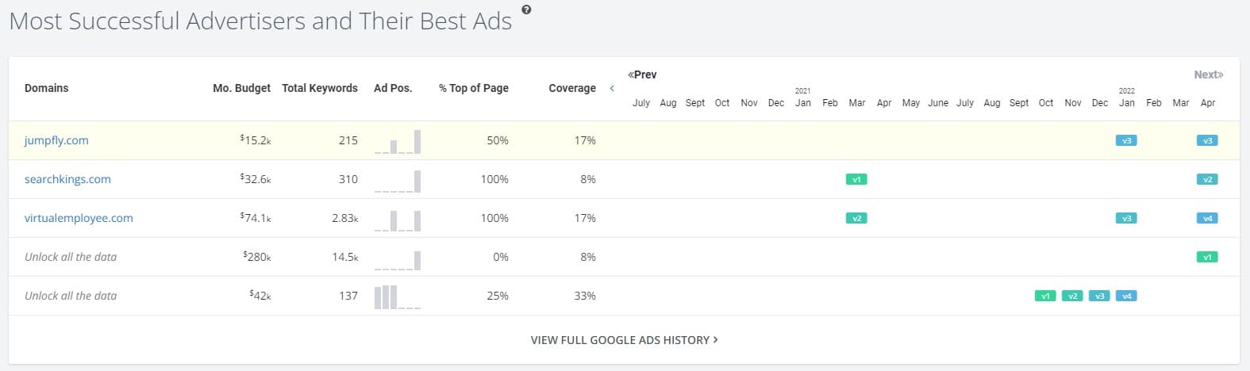Select v1 marker in October in last row
The width and height of the screenshot is (1250, 371).
(x=1045, y=296)
